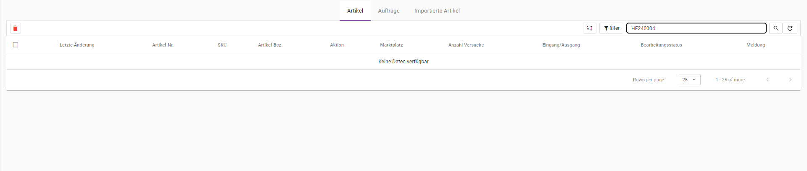Image resolution: width=807 pixels, height=171 pixels.
Task: Sort by Anzahl Versuche column header
Action: [466, 45]
